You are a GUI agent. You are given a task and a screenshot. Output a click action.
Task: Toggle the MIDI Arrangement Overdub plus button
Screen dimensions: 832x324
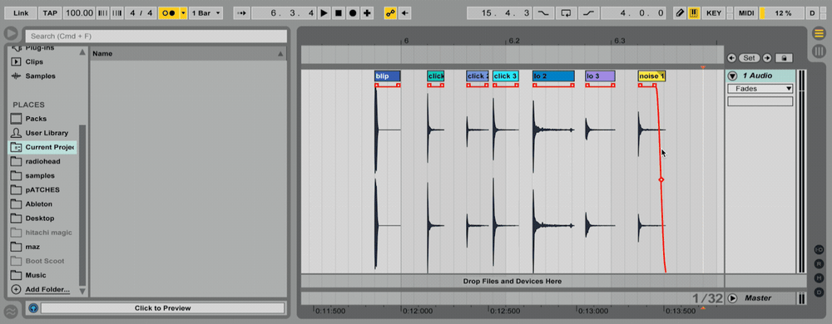coord(367,13)
